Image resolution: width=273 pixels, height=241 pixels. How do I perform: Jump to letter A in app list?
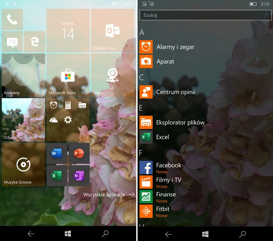pyautogui.click(x=142, y=32)
